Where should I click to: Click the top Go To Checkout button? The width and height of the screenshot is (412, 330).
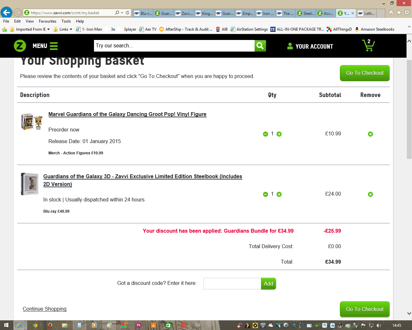click(x=365, y=73)
